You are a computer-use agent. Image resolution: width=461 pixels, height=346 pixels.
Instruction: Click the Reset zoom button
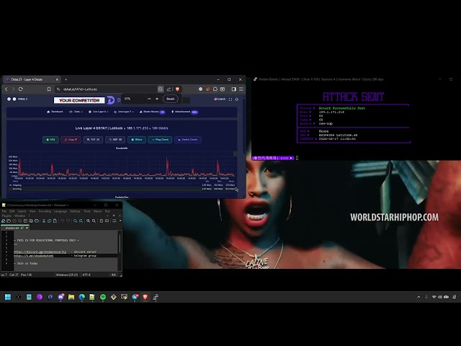171,99
